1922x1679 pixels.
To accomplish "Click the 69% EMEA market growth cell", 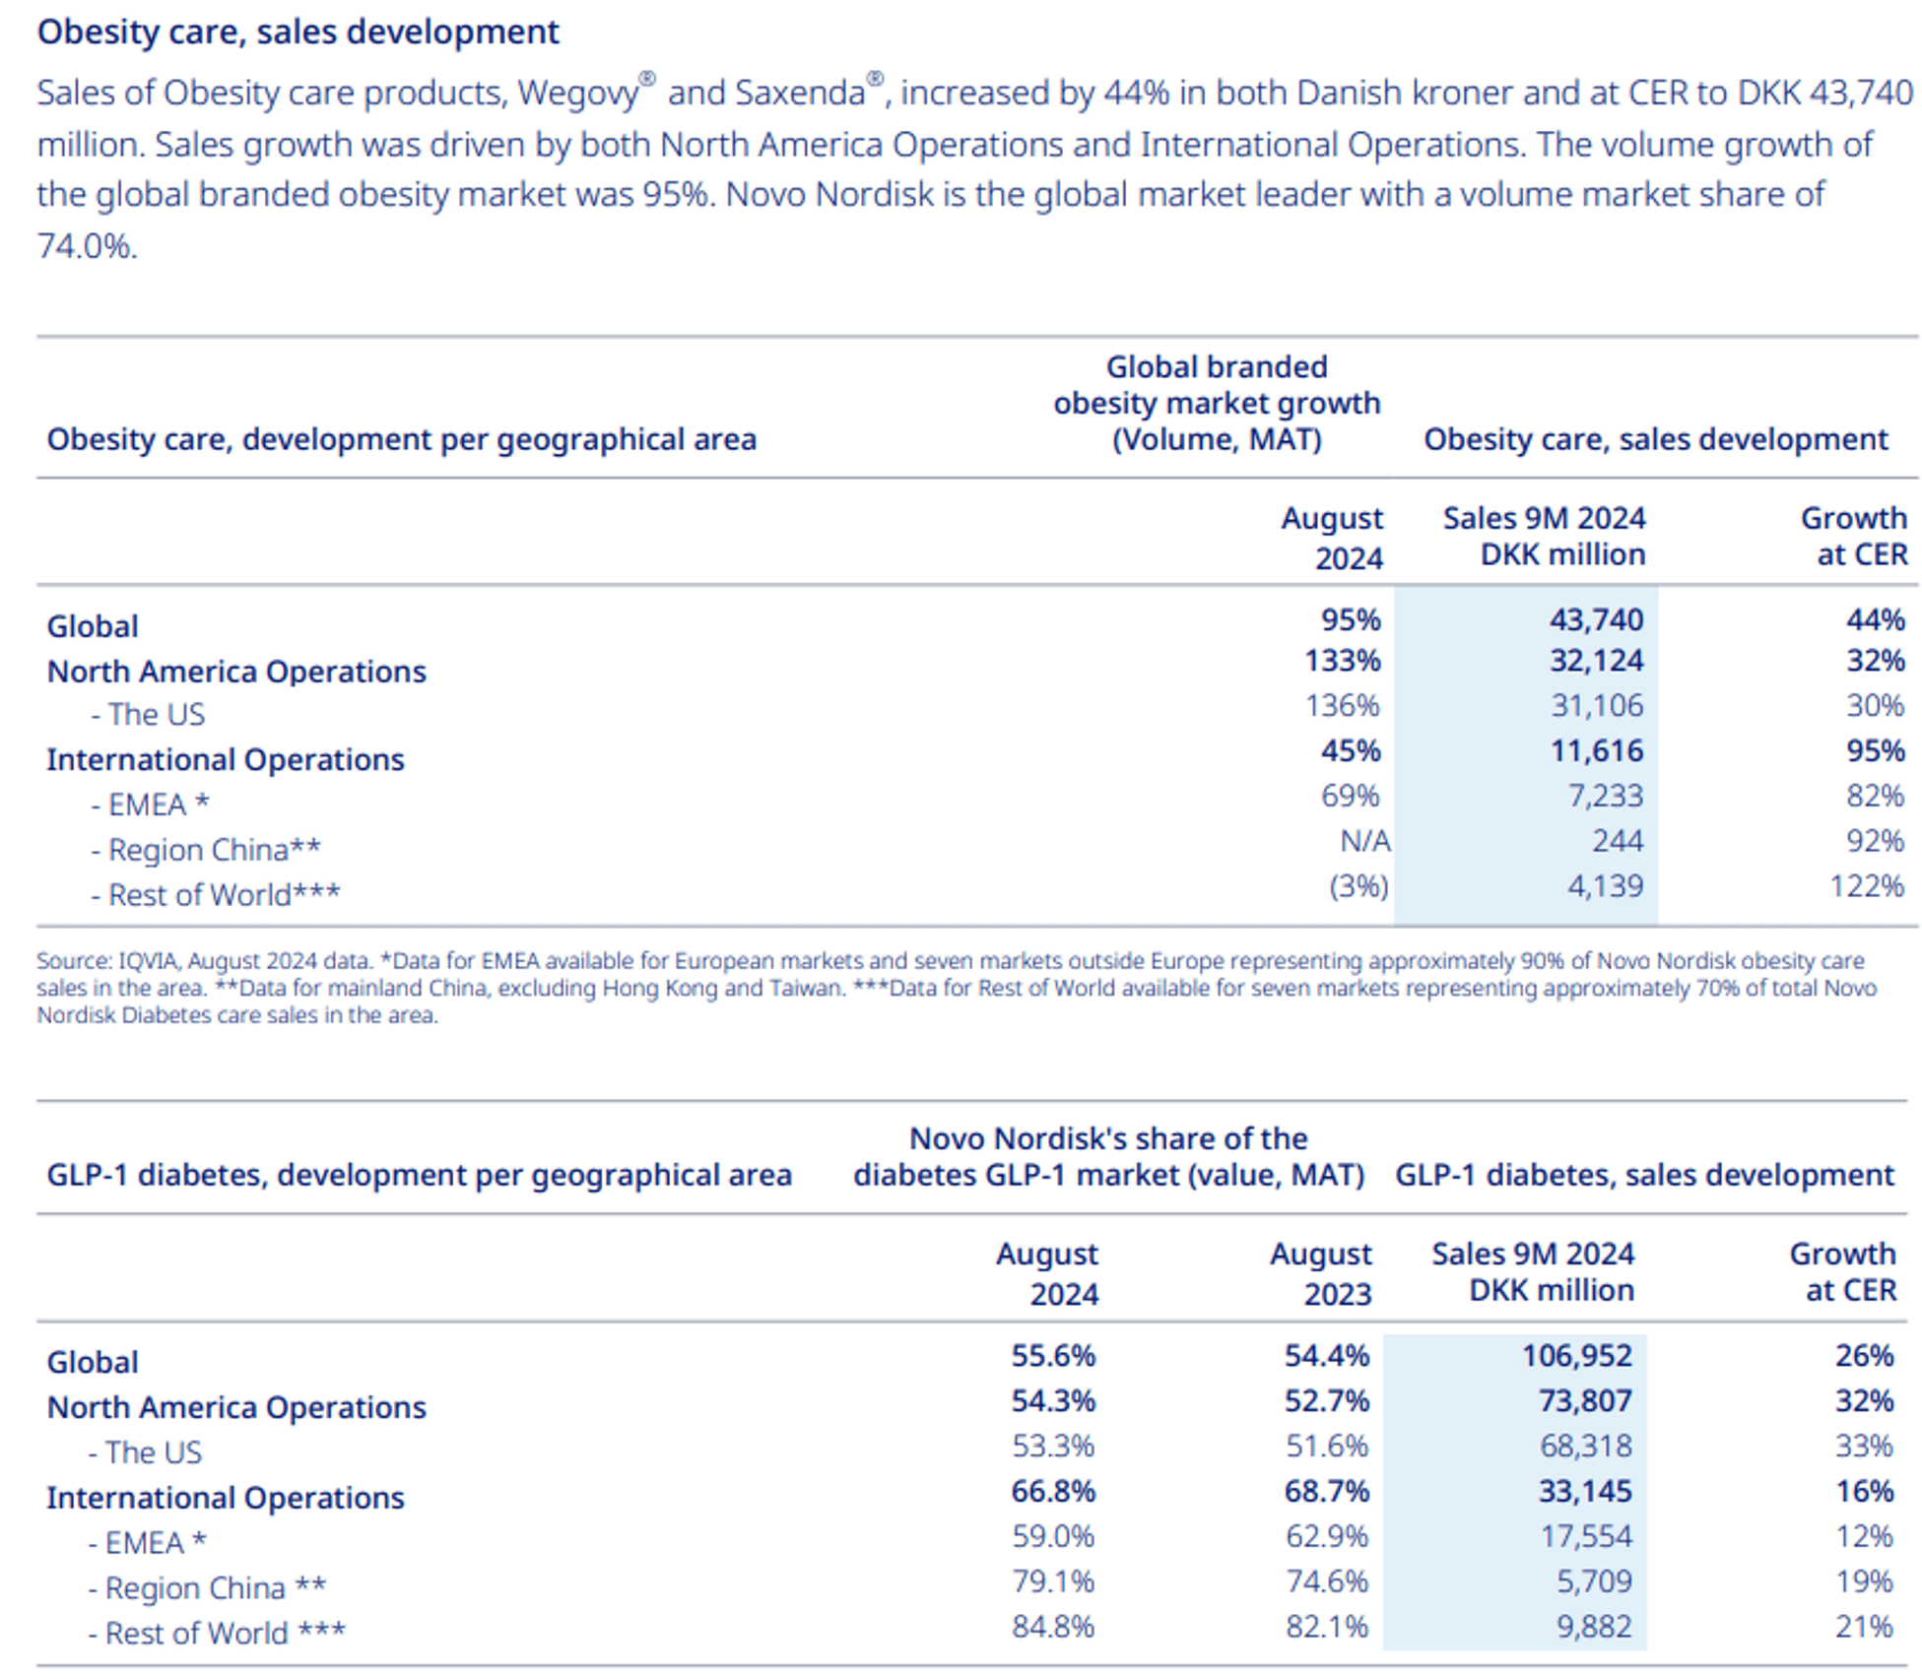I will tap(1351, 795).
